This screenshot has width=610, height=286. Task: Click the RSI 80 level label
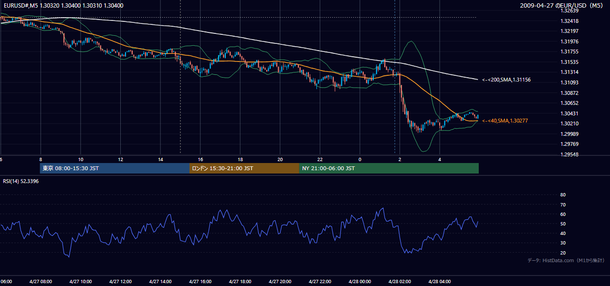click(563, 195)
